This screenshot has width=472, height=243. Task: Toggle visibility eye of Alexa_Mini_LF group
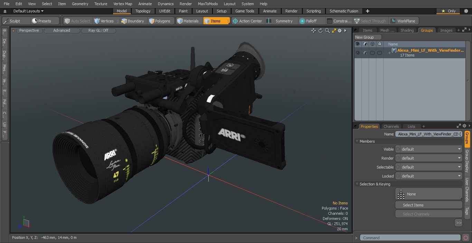pyautogui.click(x=358, y=53)
